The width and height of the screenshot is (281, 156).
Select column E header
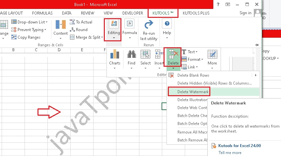point(82,50)
